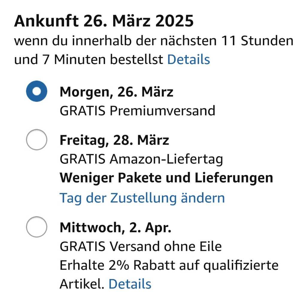Click the 11 Stunden countdown text
The image size is (296, 299).
pyautogui.click(x=257, y=41)
